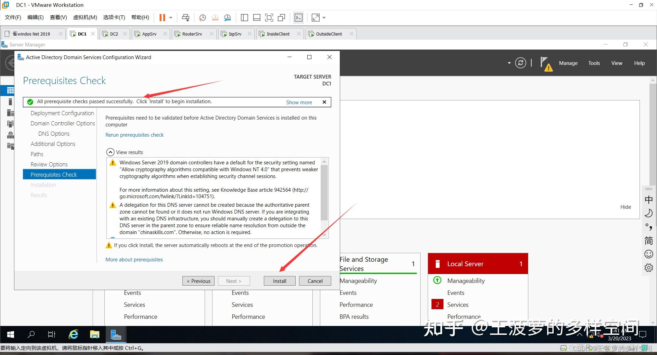Click the results list vertical scrollbar
Image resolution: width=657 pixels, height=355 pixels.
324,193
